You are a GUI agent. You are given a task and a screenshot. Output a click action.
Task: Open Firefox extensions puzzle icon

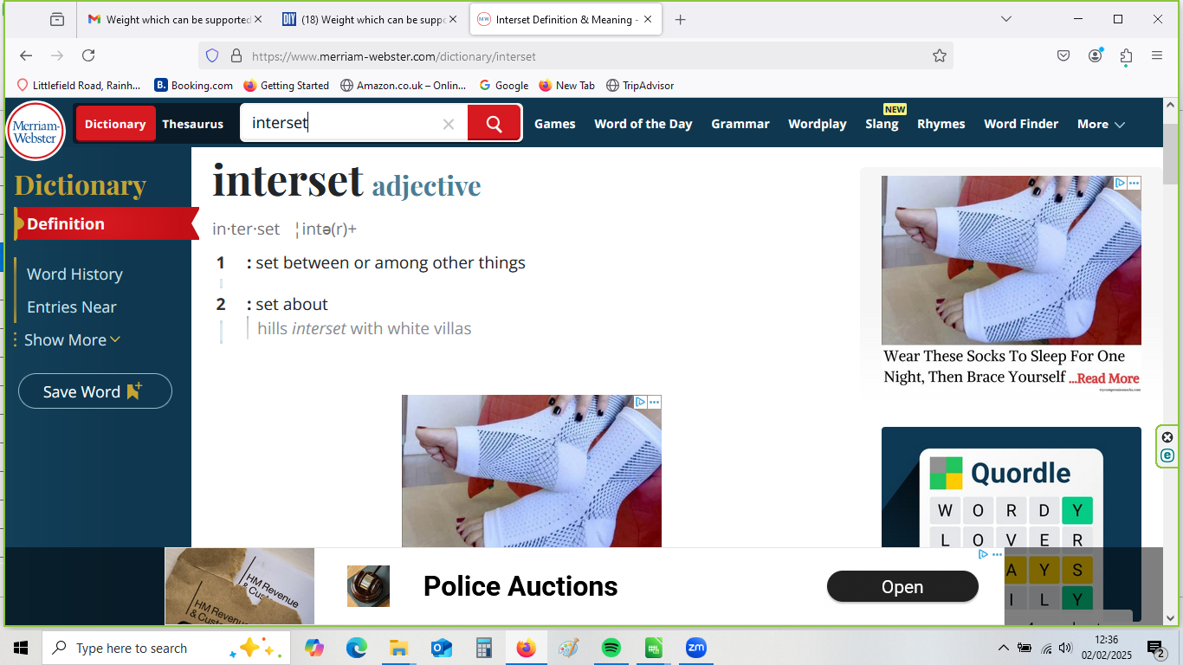[x=1126, y=55]
